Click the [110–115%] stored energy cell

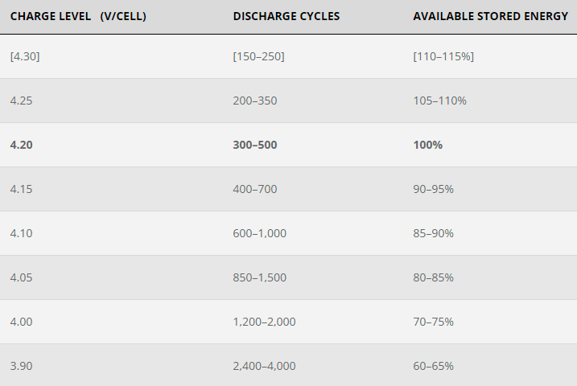(443, 56)
